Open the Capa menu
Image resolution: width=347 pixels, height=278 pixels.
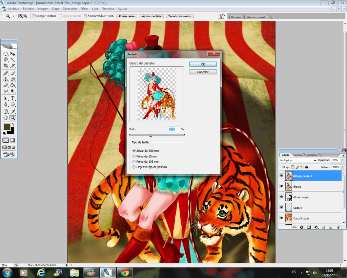[56, 8]
